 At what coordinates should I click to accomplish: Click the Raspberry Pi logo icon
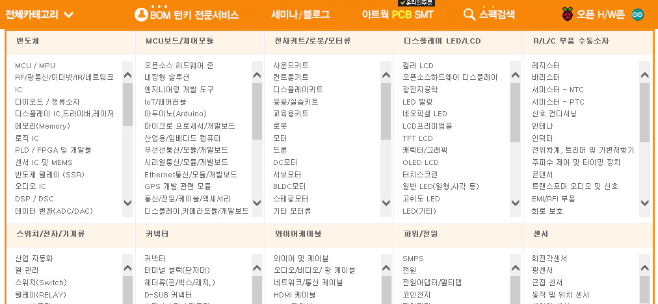568,14
